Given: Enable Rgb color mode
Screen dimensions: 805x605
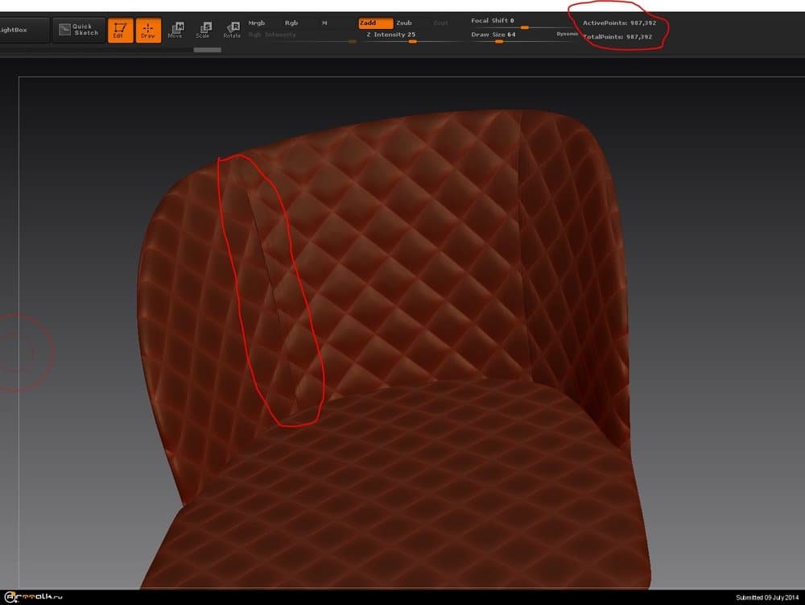Looking at the screenshot, I should 291,23.
